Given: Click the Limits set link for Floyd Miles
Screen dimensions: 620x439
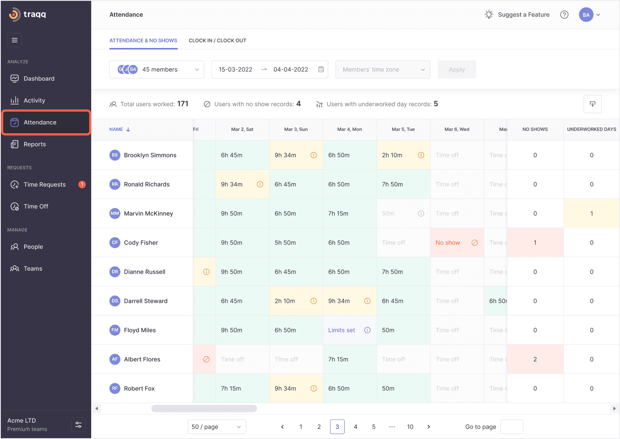Looking at the screenshot, I should (342, 330).
